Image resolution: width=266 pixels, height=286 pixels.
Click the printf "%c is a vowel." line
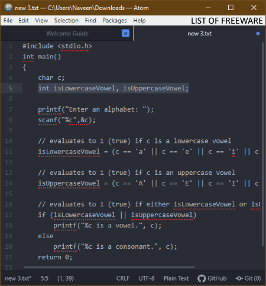(108, 225)
